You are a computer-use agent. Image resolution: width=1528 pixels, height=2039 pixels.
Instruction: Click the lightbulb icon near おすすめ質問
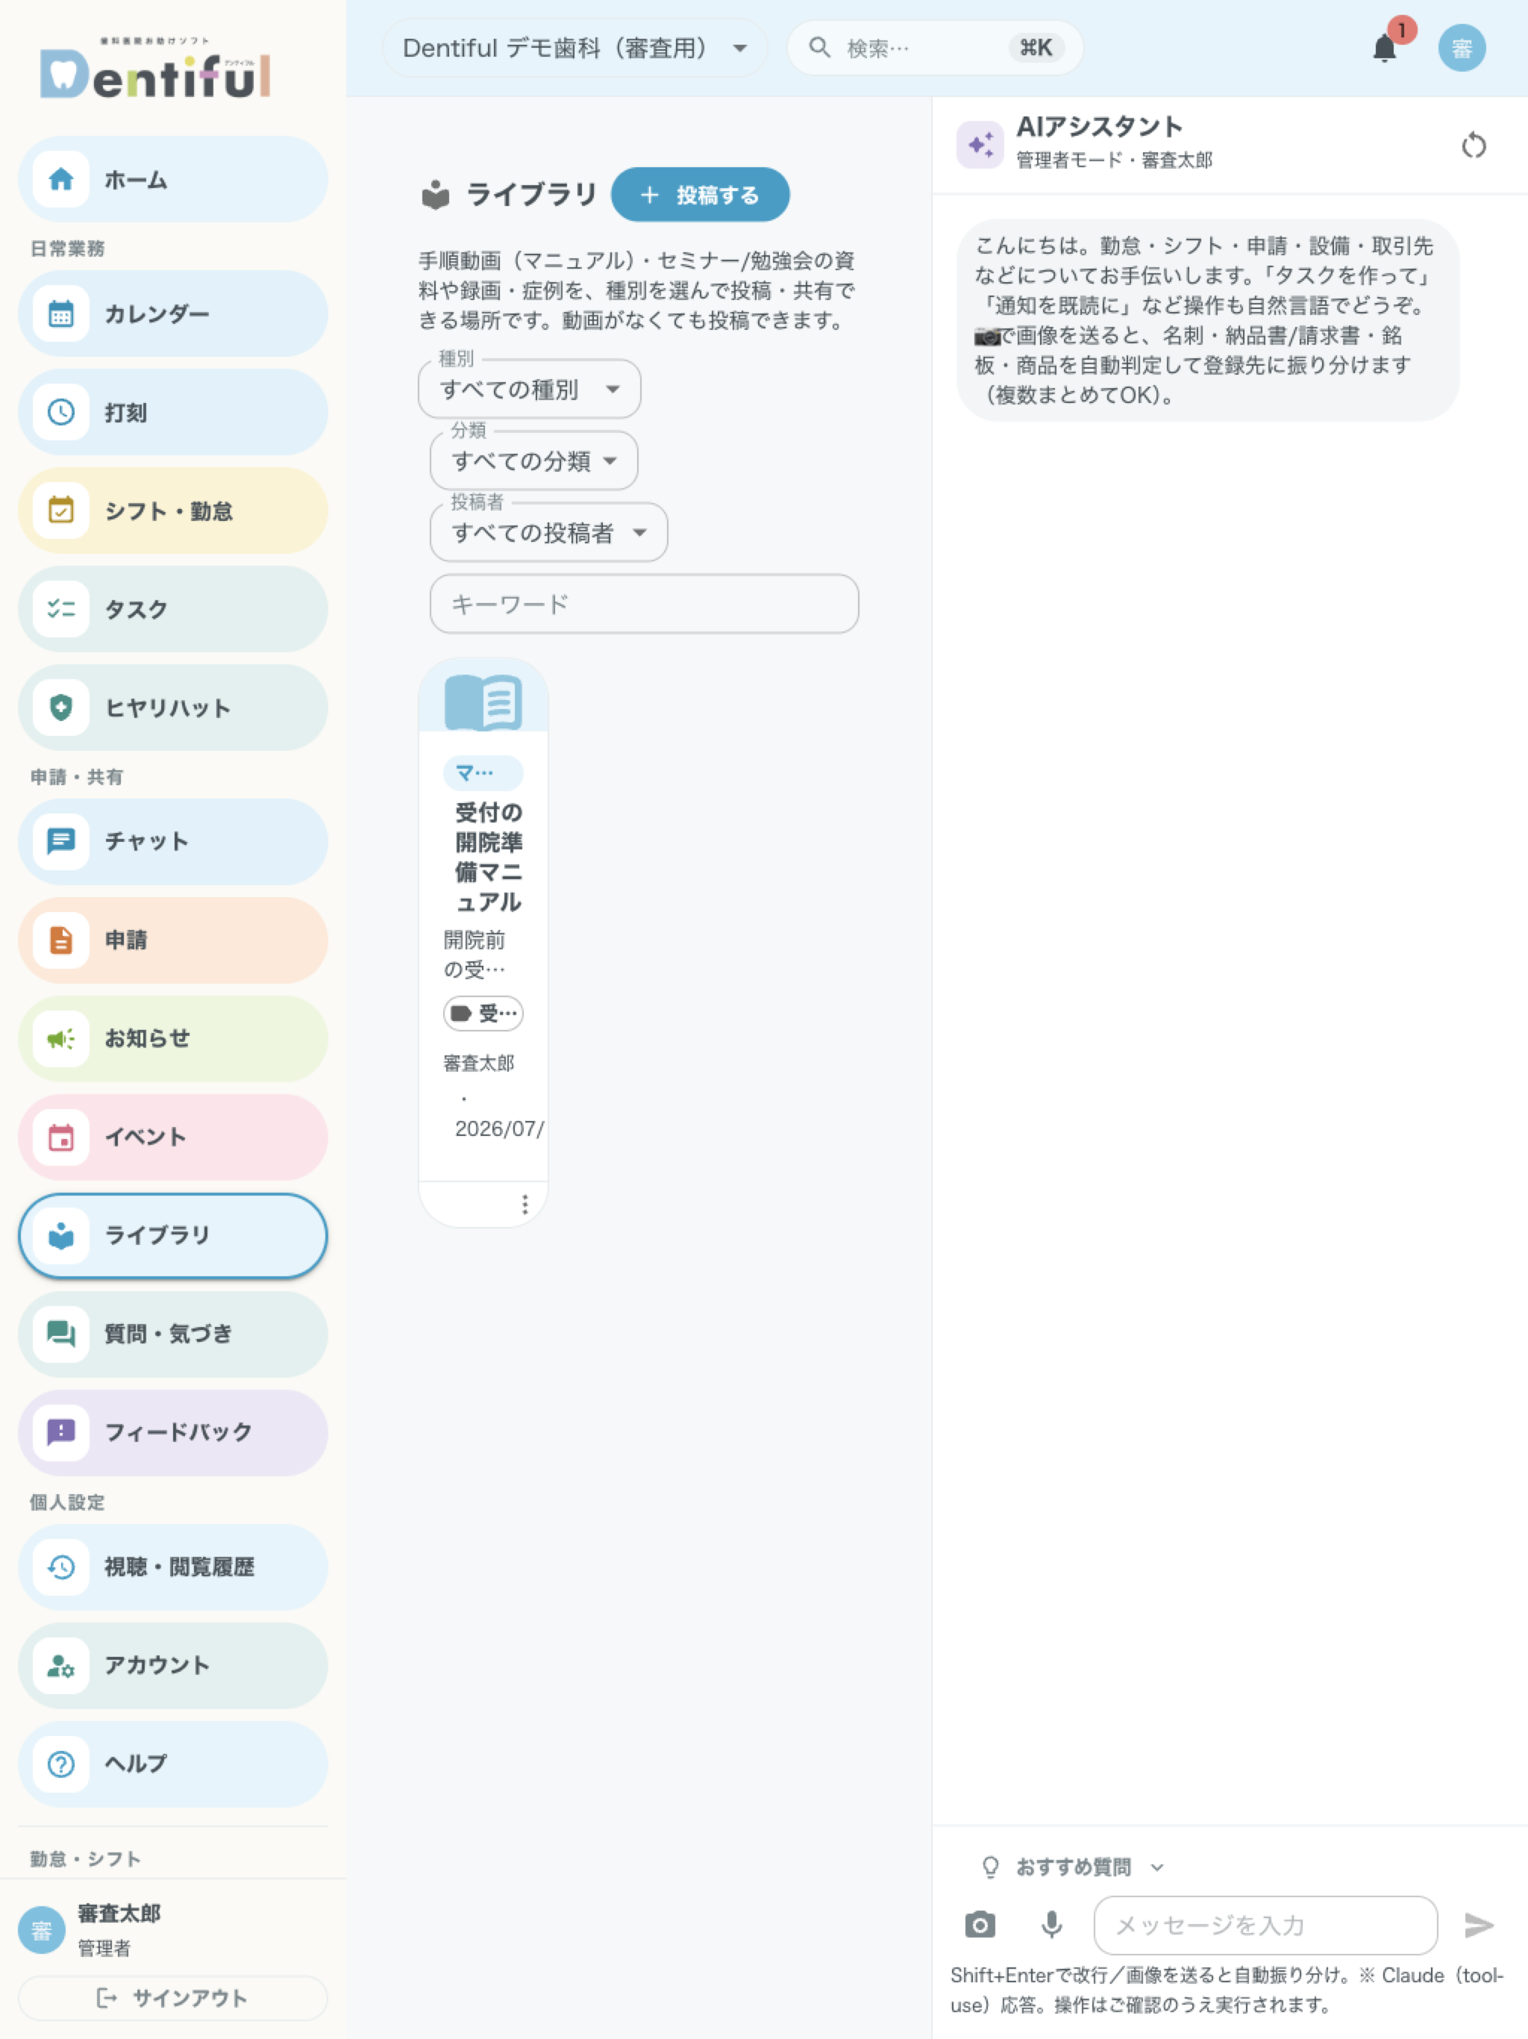point(991,1867)
